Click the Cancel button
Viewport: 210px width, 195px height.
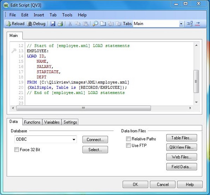click(163, 184)
